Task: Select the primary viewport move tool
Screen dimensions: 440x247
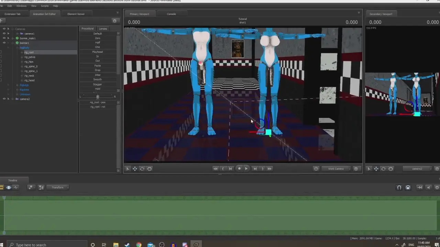Action: (135, 169)
